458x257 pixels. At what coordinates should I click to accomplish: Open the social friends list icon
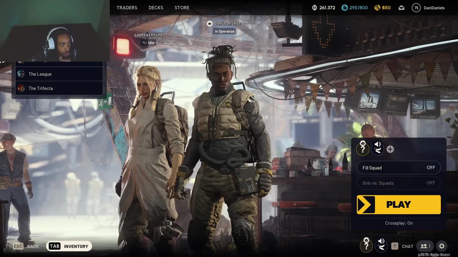(x=425, y=246)
